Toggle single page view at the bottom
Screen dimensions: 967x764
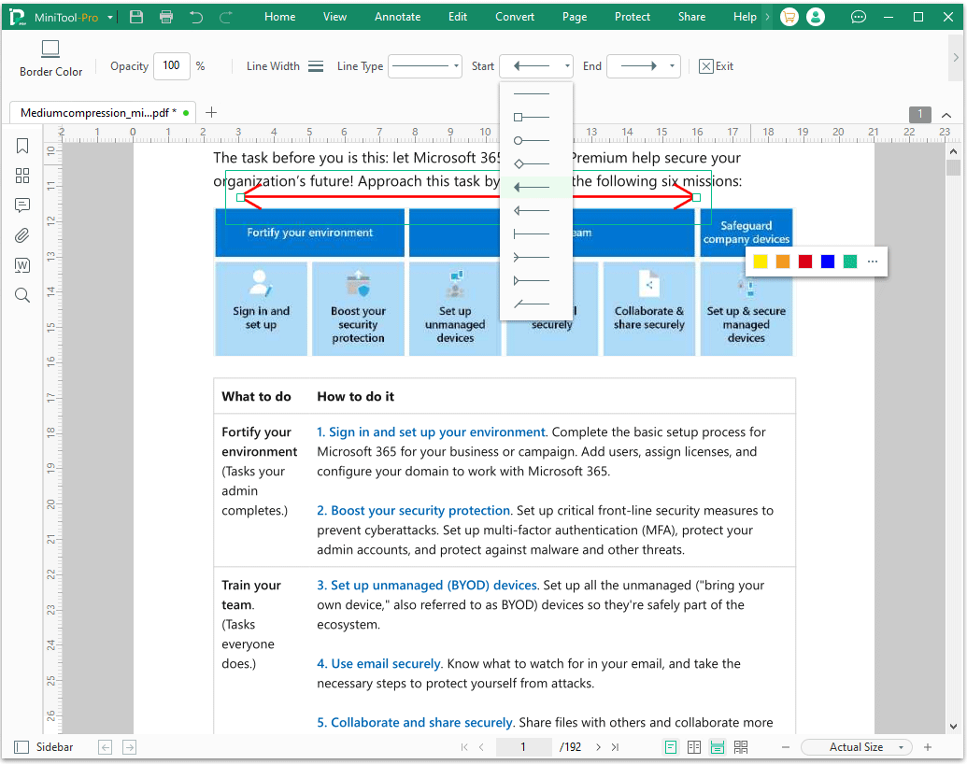click(x=670, y=747)
